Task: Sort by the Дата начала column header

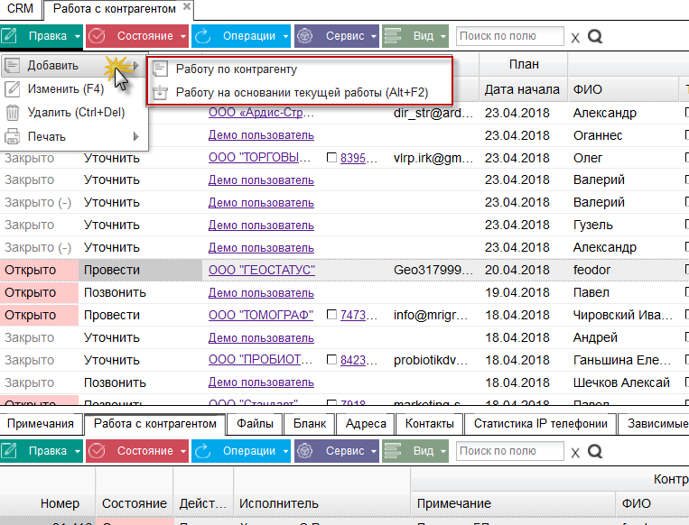Action: tap(522, 89)
